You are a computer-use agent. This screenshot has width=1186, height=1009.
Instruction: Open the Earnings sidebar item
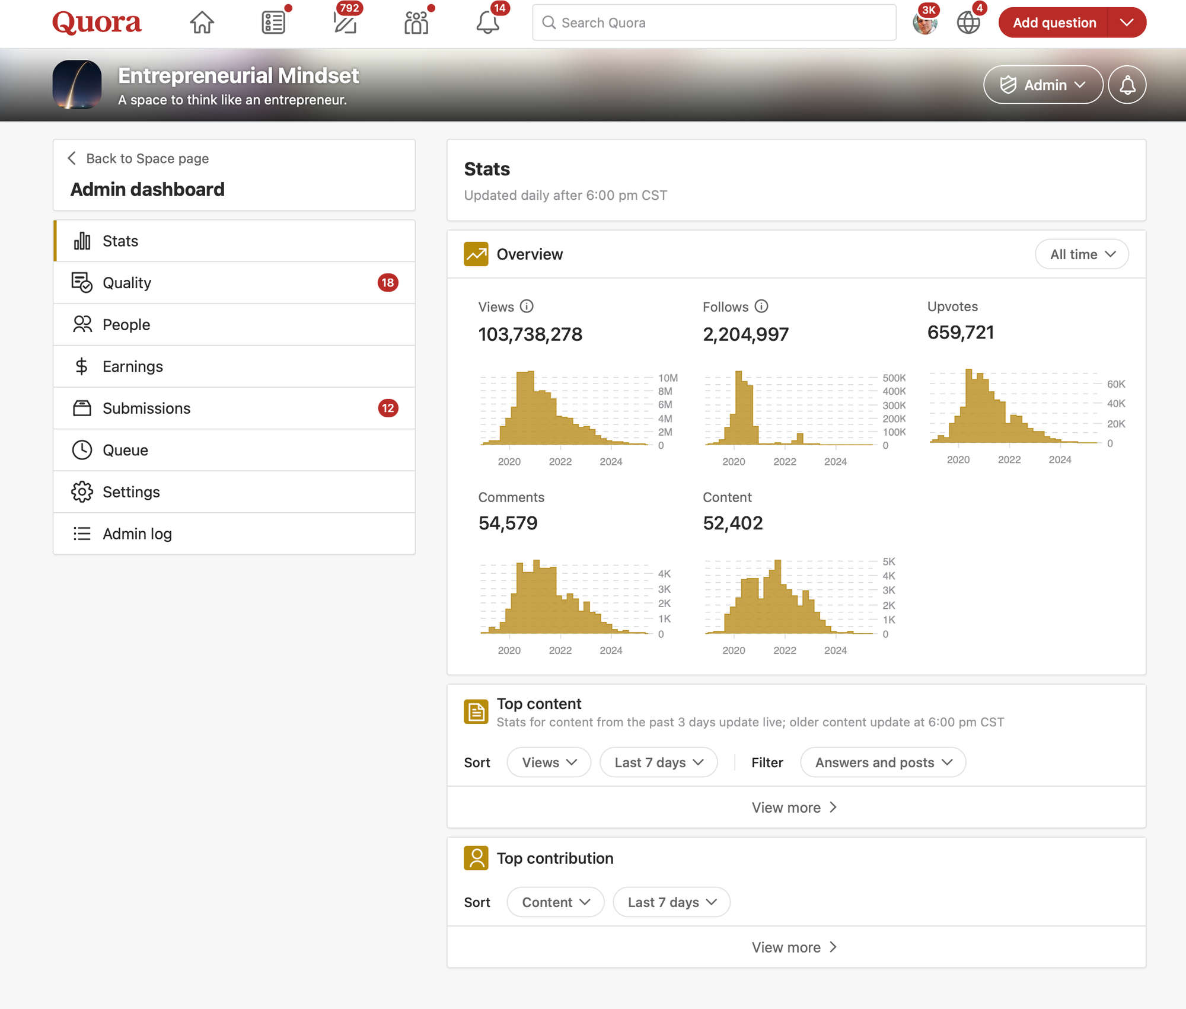(234, 366)
